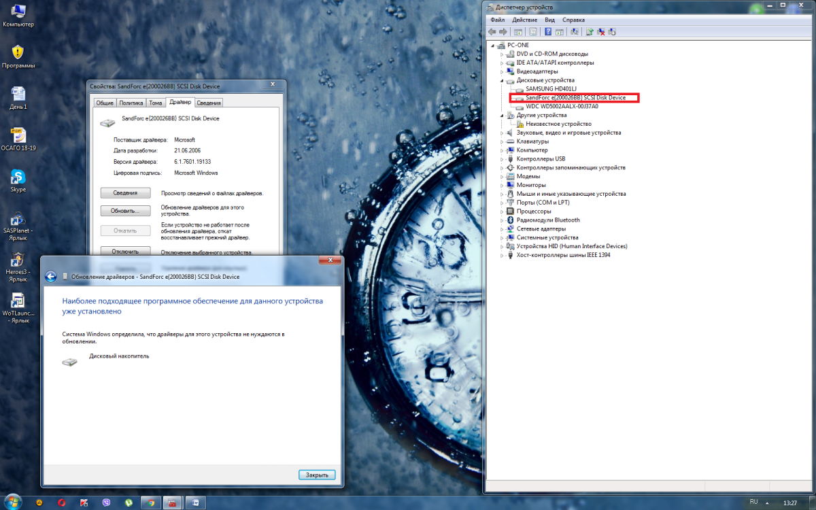Screen dimensions: 816x510
Task: Select the ОСАГО 18-19 PDF desktop icon
Action: tap(18, 140)
